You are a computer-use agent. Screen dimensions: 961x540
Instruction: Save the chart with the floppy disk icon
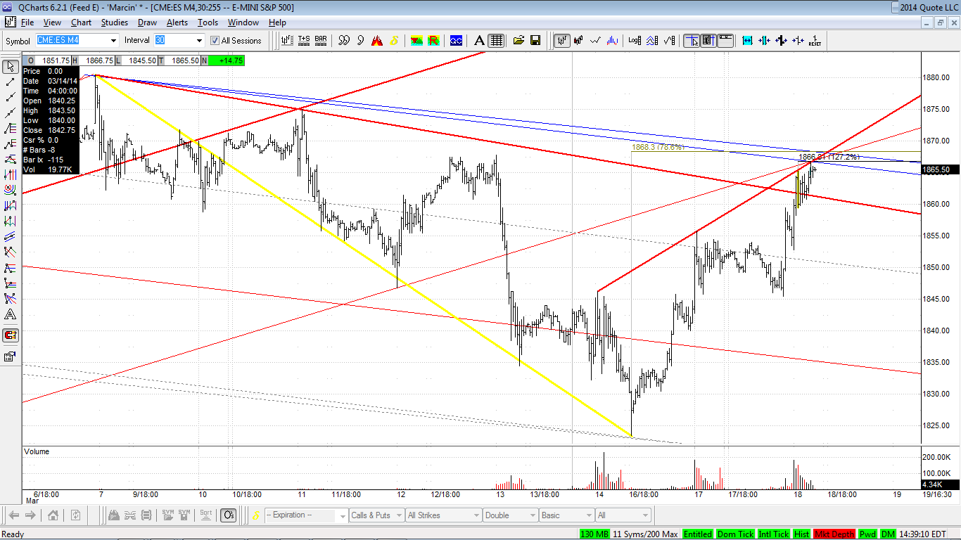[x=535, y=40]
